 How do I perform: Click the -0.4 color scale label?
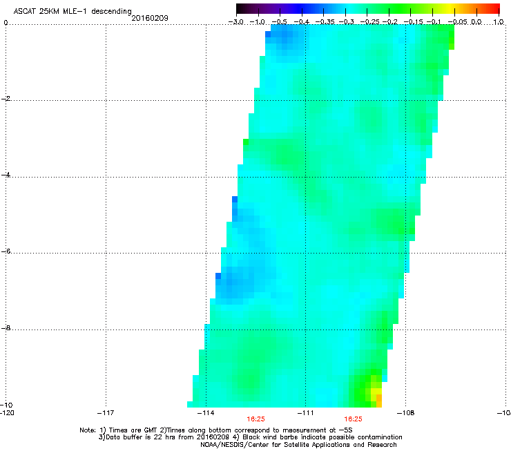pos(302,22)
